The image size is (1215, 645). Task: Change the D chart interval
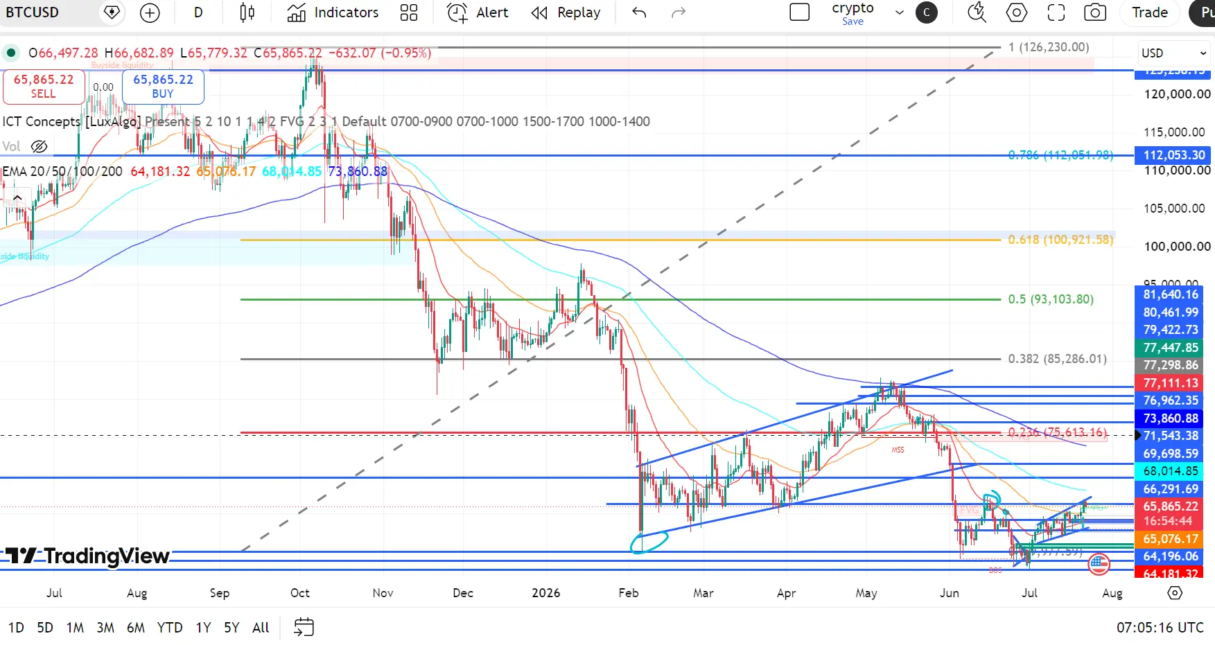pos(198,12)
